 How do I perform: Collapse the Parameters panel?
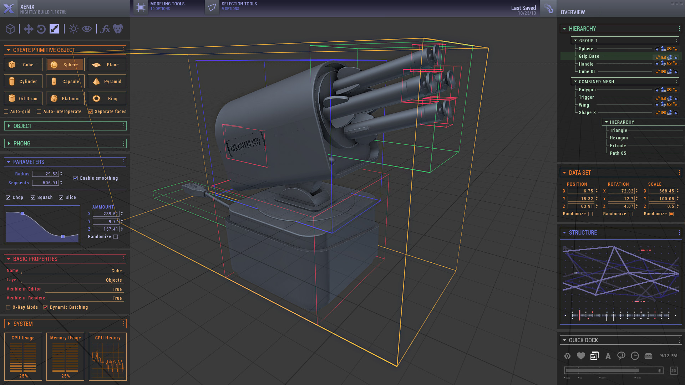point(9,162)
